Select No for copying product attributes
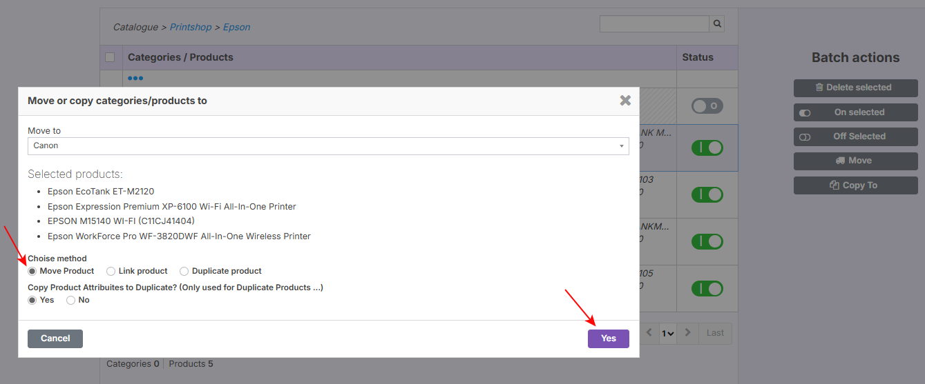 [x=71, y=301]
